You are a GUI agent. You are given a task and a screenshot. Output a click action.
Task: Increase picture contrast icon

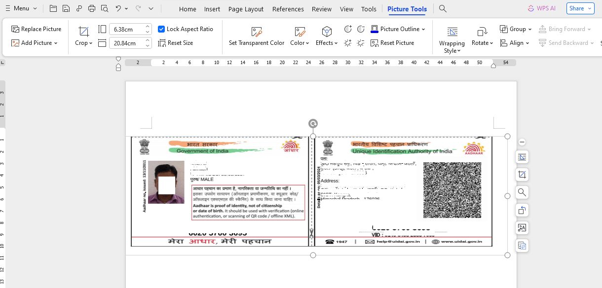[x=348, y=29]
